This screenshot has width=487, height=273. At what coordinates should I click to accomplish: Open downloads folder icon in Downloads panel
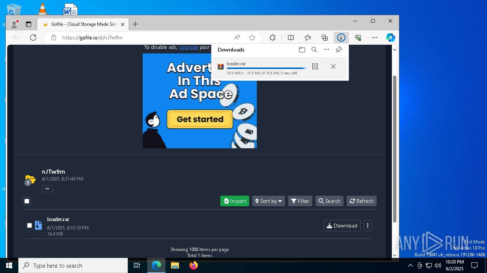tap(302, 50)
